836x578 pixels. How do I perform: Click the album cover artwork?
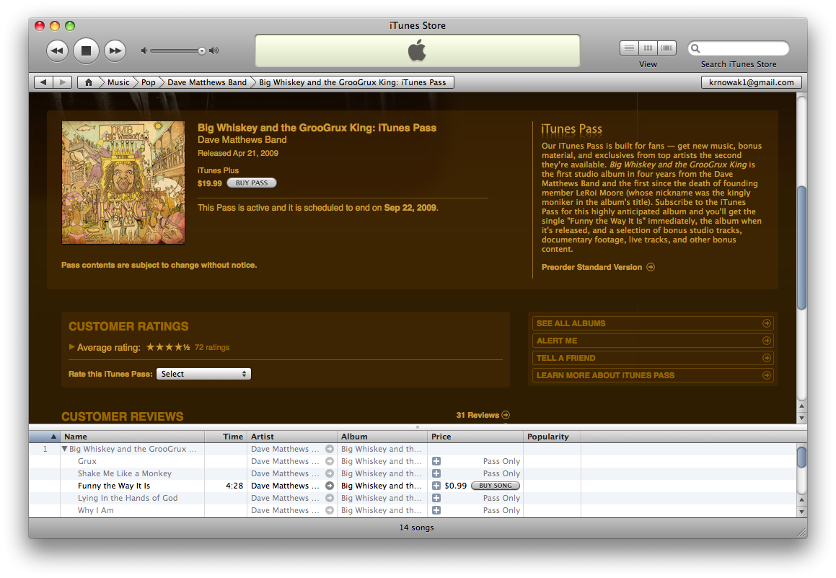click(123, 183)
